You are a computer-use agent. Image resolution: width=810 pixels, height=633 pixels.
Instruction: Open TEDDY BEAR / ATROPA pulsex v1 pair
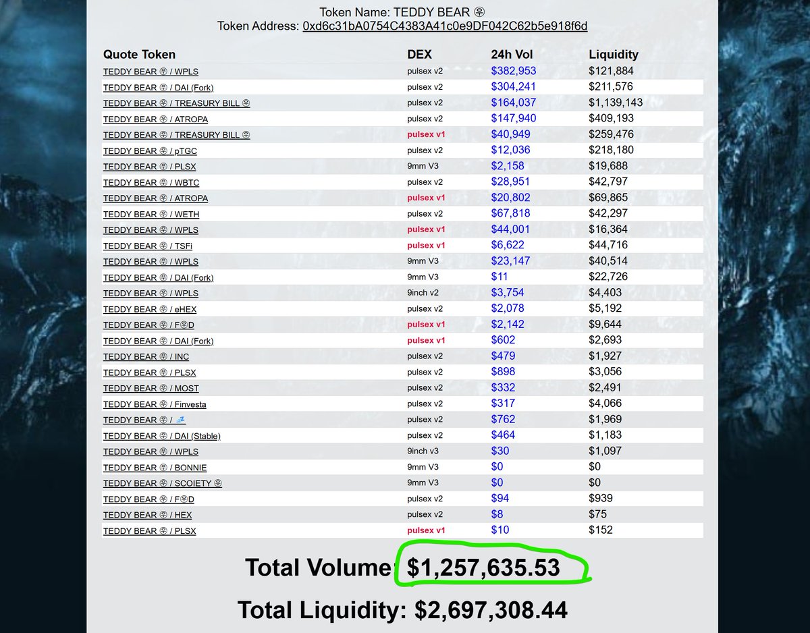point(155,198)
